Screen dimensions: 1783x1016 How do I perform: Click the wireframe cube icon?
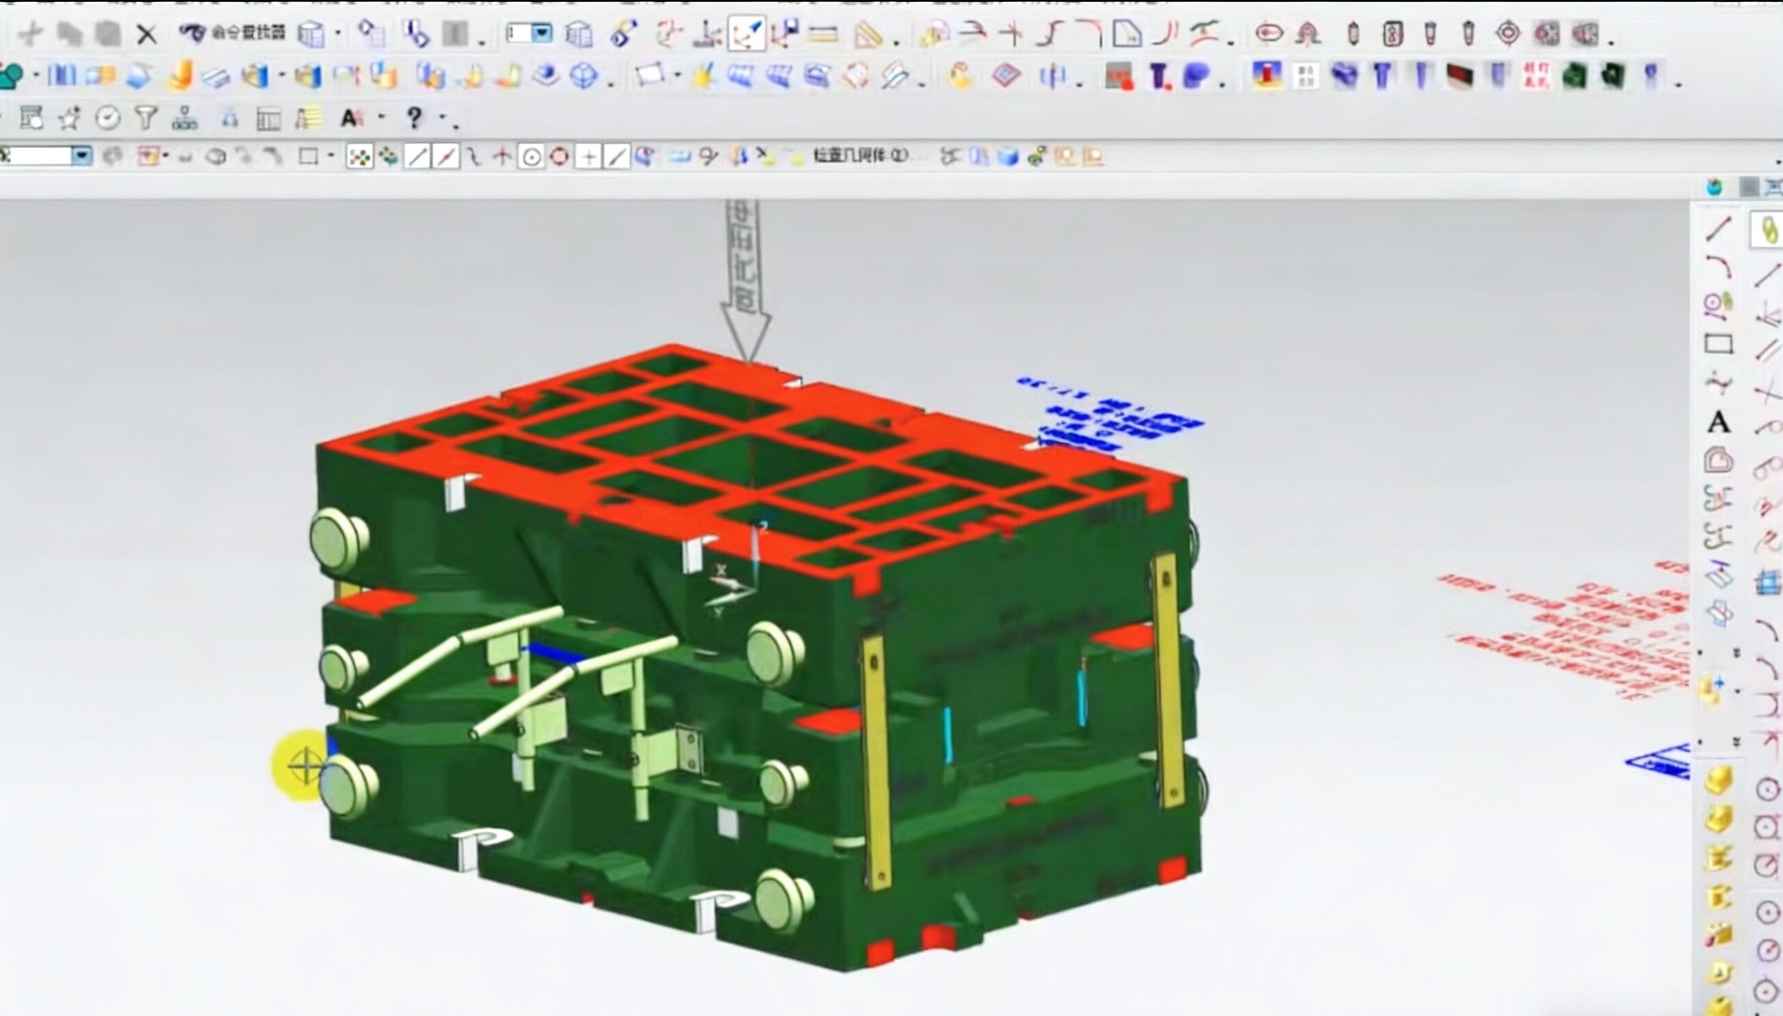[x=584, y=75]
